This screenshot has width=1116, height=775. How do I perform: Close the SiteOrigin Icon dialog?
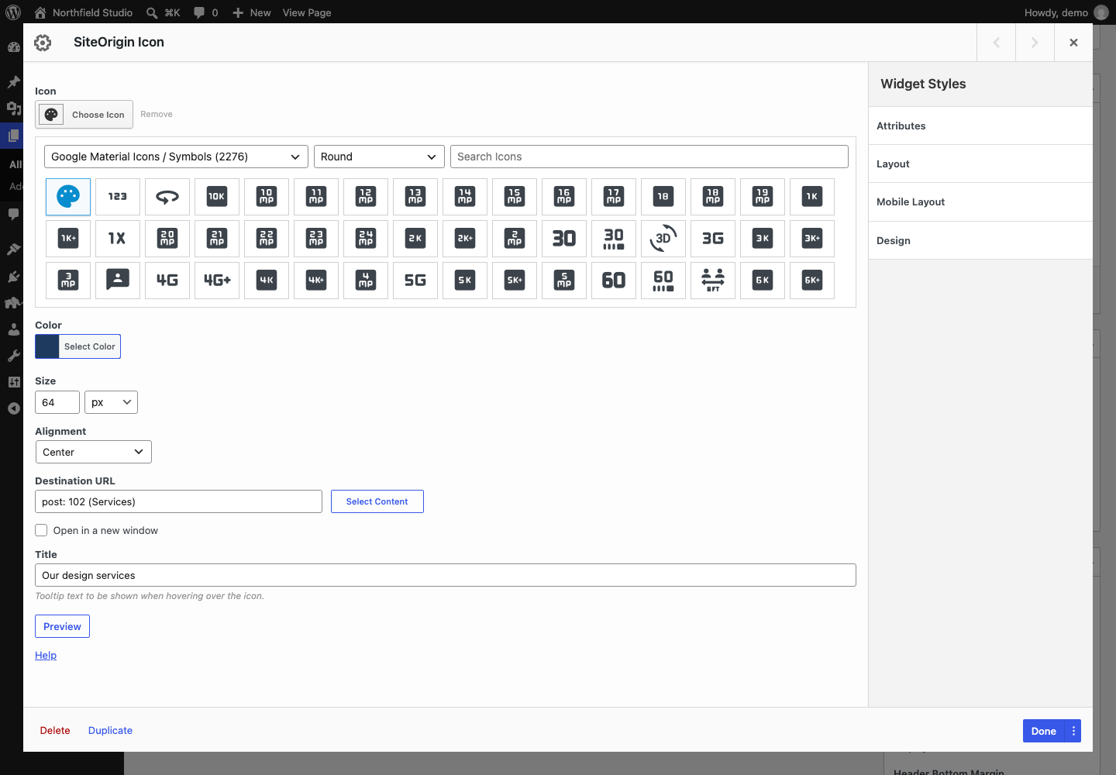tap(1073, 43)
